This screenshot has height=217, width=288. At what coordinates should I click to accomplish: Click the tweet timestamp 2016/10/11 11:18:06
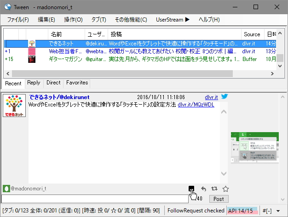tap(161, 97)
